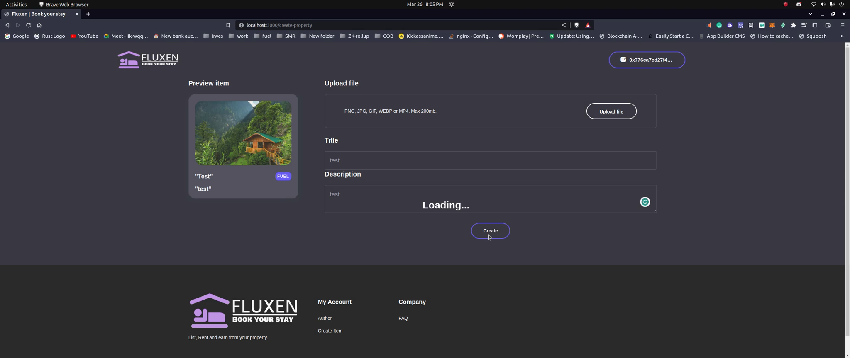This screenshot has height=358, width=850.
Task: Open the Squoosh bookmark
Action: point(813,36)
